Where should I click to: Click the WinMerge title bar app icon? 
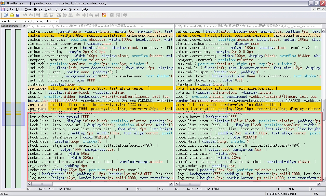pyautogui.click(x=3, y=3)
